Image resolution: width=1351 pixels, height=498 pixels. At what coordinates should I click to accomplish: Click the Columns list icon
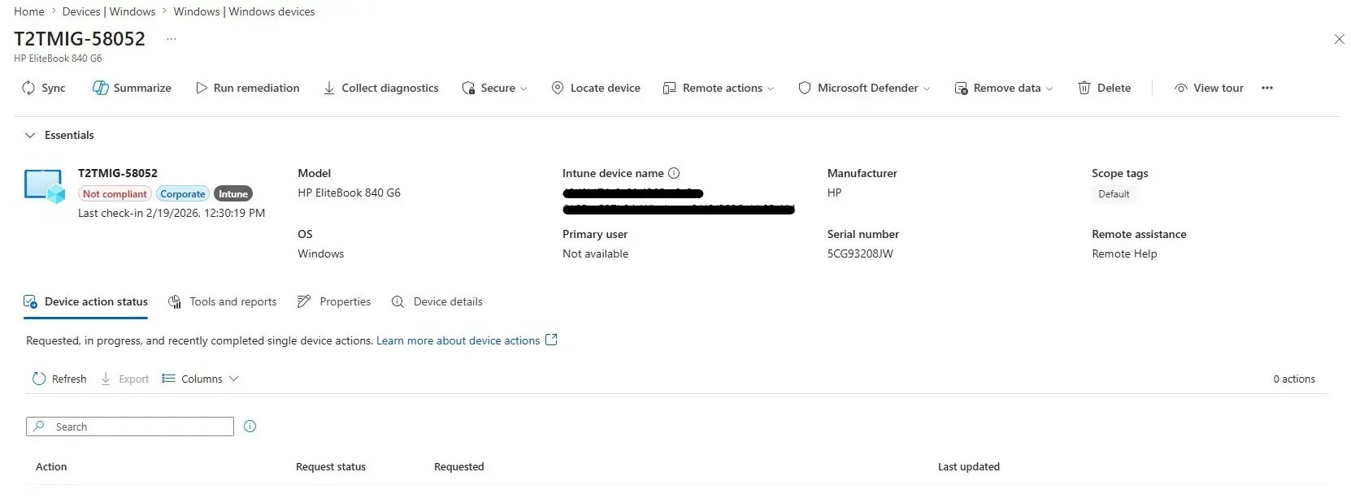pyautogui.click(x=168, y=379)
